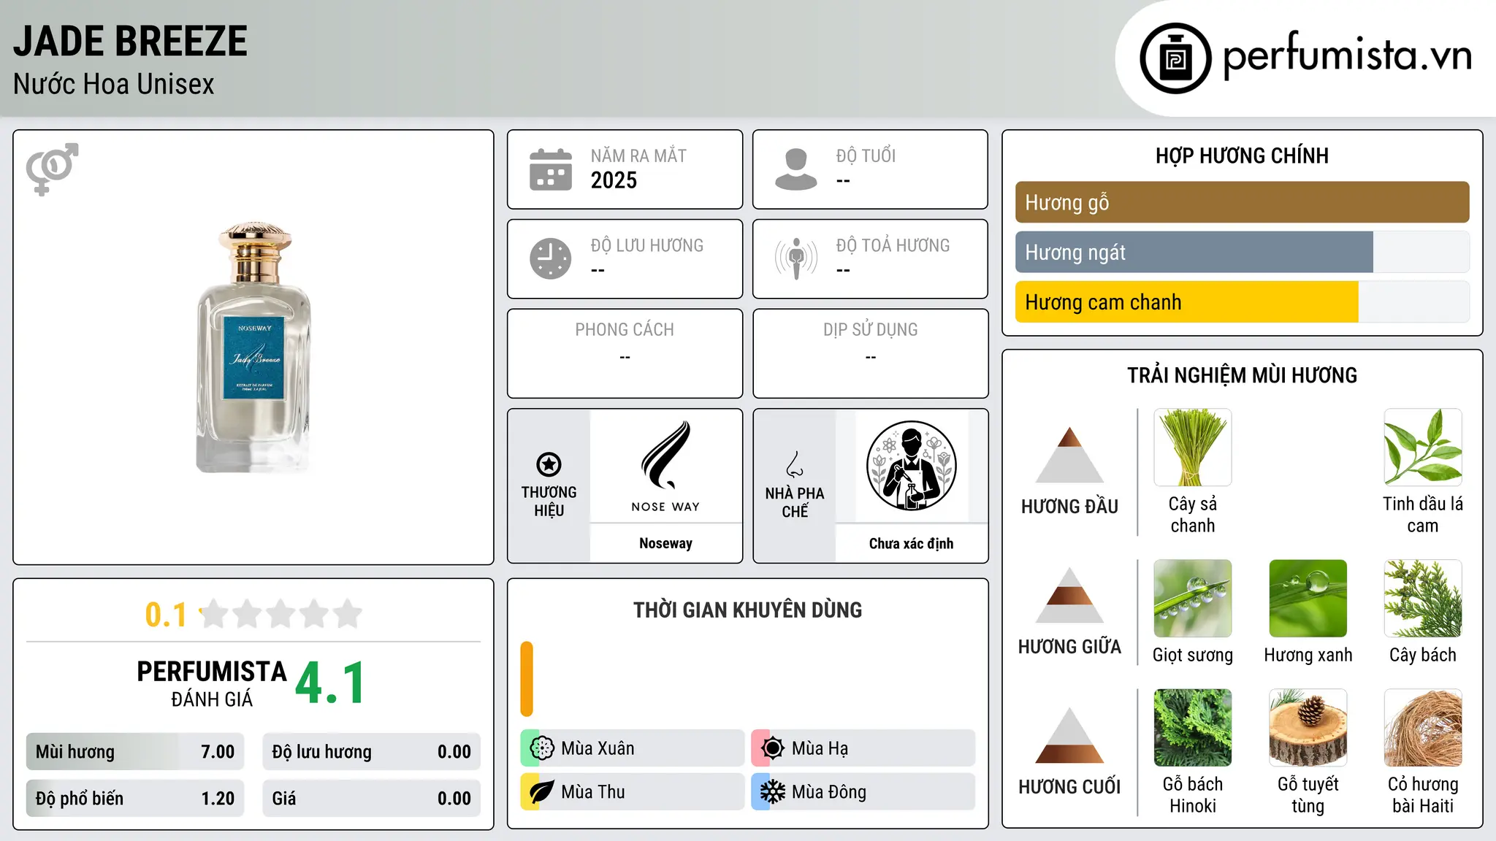Click the Mùa Hạ sun icon
This screenshot has height=841, width=1496.
[x=773, y=748]
